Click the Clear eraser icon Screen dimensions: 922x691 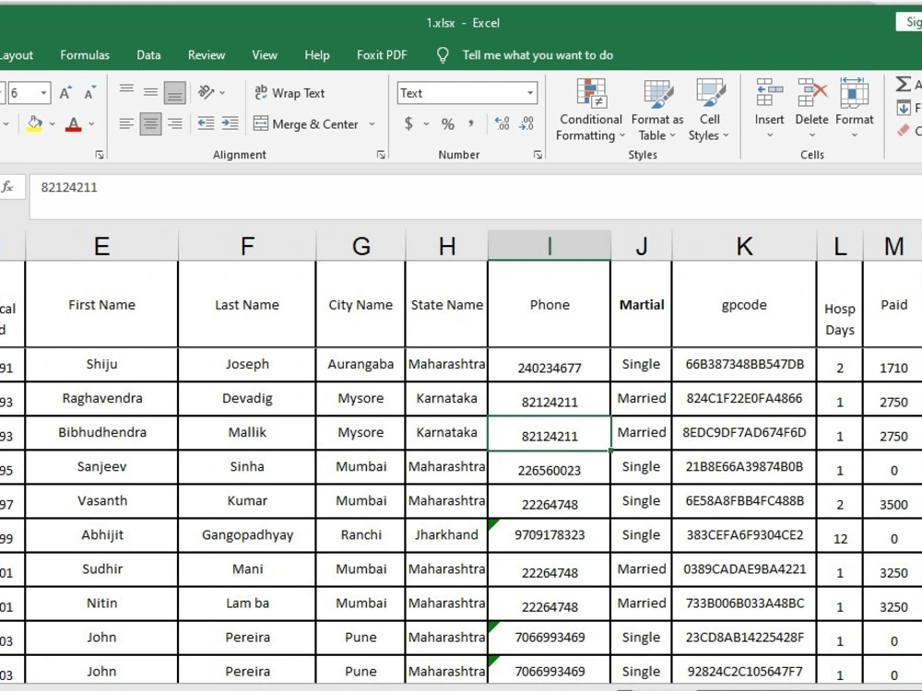pos(904,131)
